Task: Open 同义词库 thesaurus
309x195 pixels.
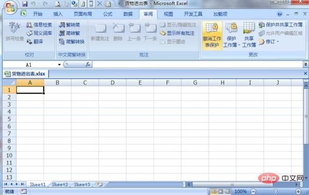Action: [39, 33]
